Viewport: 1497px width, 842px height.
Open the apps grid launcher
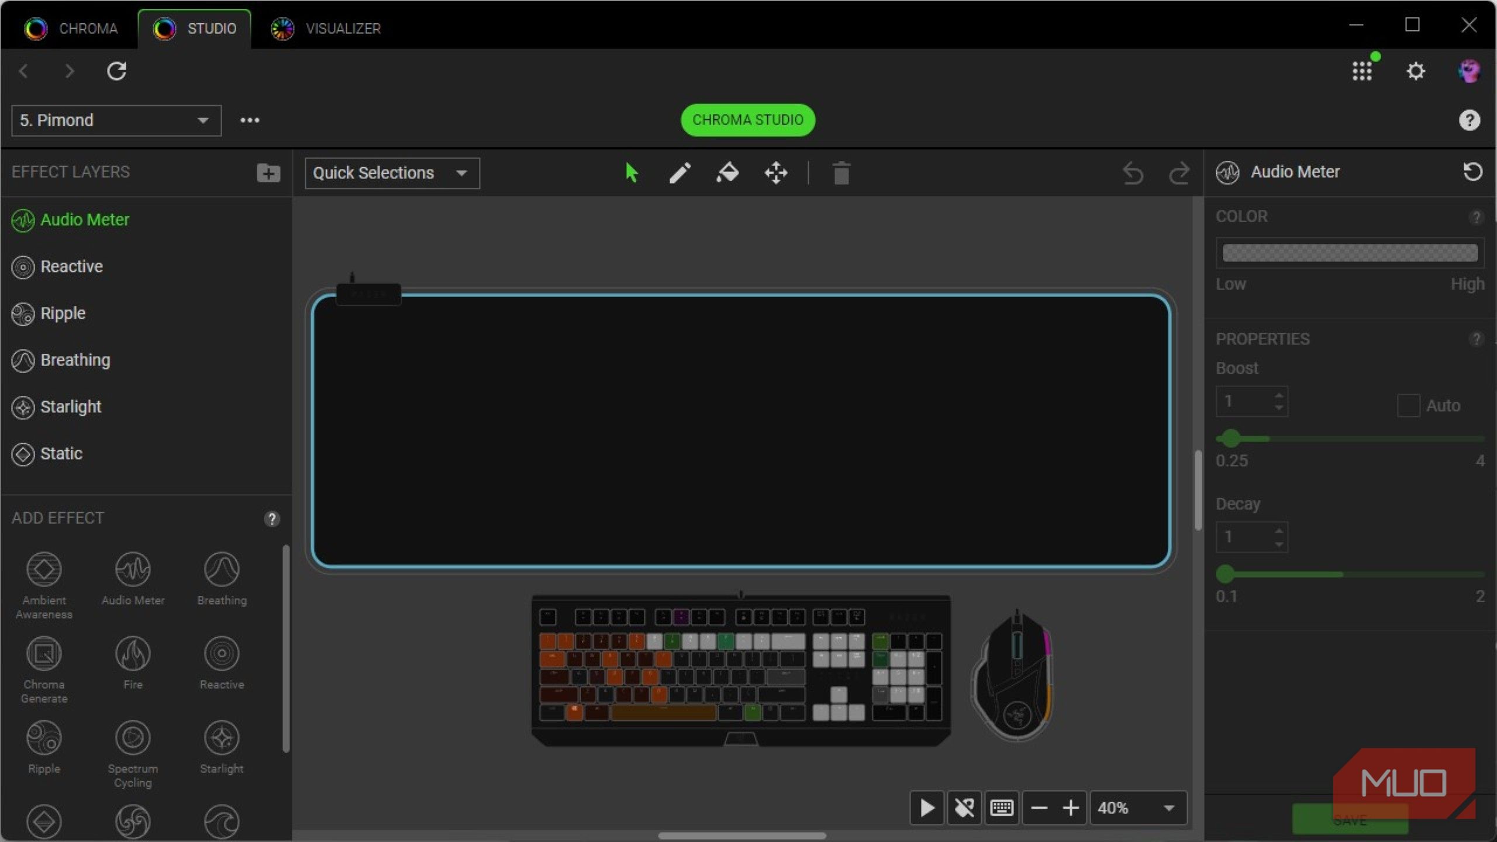tap(1362, 71)
